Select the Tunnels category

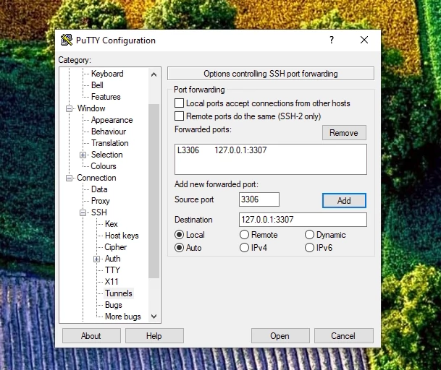click(119, 293)
